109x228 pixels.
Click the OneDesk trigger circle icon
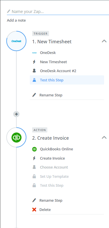[x=16, y=41]
